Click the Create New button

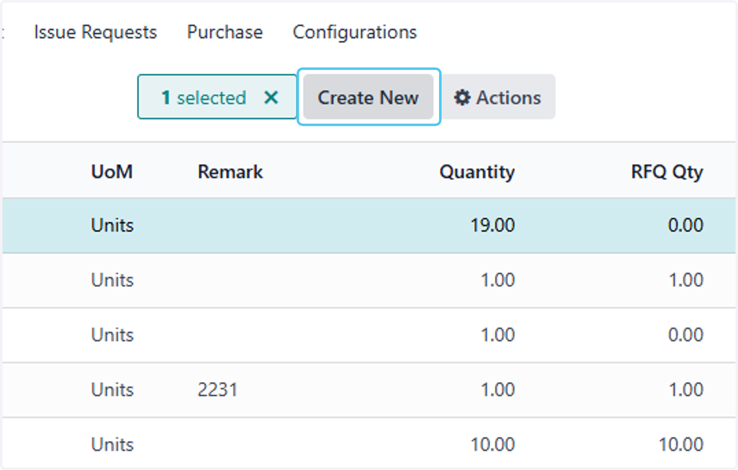coord(368,98)
